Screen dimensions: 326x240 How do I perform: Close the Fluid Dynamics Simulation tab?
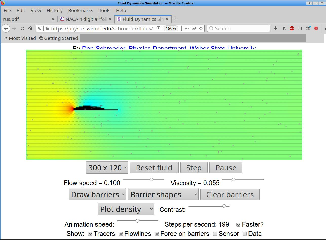tap(167, 19)
